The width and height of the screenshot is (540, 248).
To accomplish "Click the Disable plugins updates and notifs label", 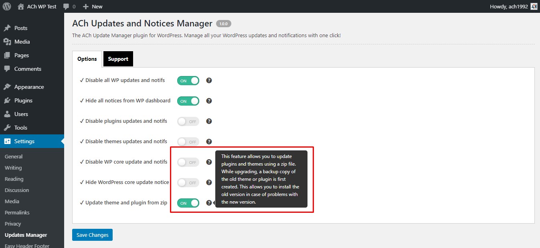I will (x=124, y=121).
